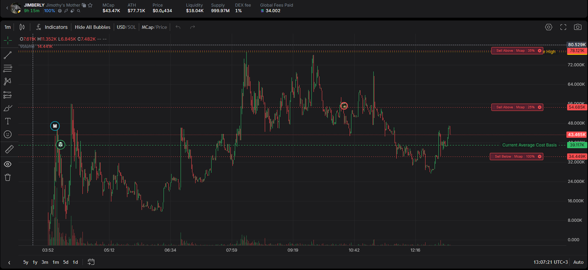Redo the last chart action

tap(193, 27)
